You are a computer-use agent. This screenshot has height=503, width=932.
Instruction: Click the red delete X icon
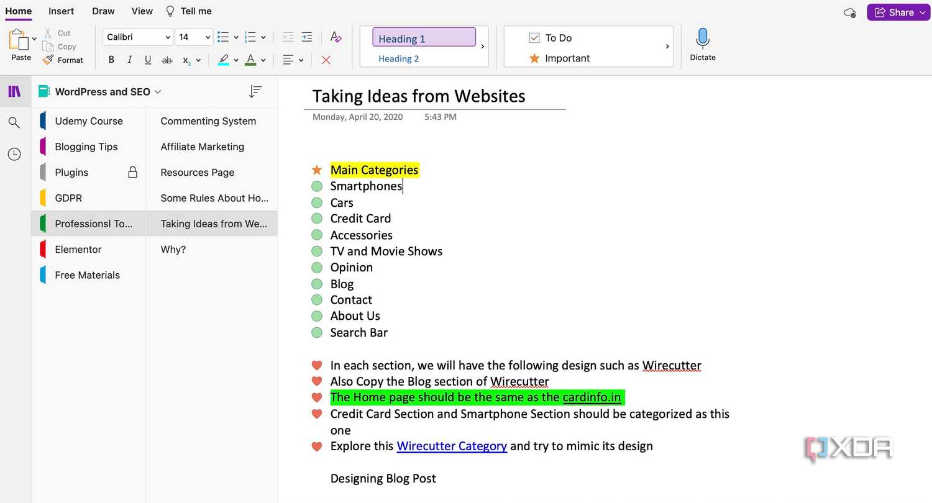[x=326, y=60]
